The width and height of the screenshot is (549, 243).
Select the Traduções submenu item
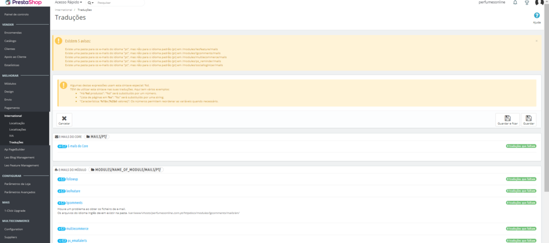pyautogui.click(x=16, y=142)
